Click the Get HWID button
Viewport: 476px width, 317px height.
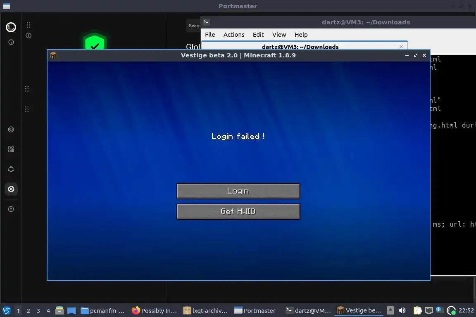[238, 211]
